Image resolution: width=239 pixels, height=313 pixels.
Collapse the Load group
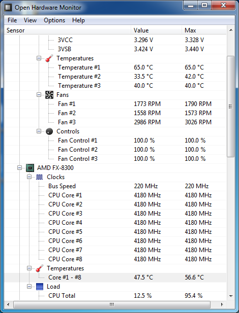(x=29, y=287)
